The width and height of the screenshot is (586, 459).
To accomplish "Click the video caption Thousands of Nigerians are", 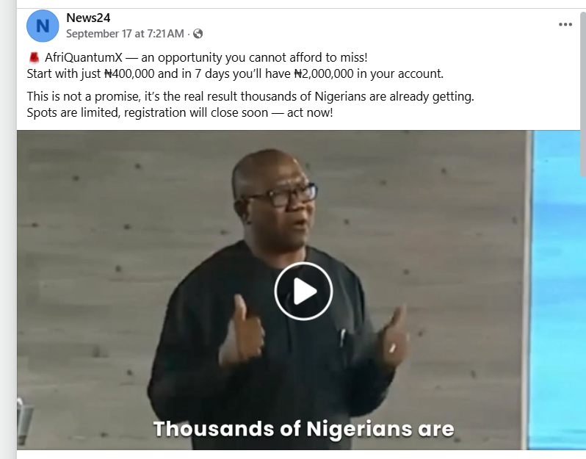I will click(x=303, y=429).
